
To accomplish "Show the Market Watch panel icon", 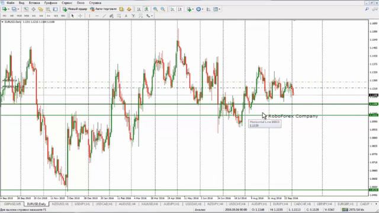I will [x=26, y=9].
